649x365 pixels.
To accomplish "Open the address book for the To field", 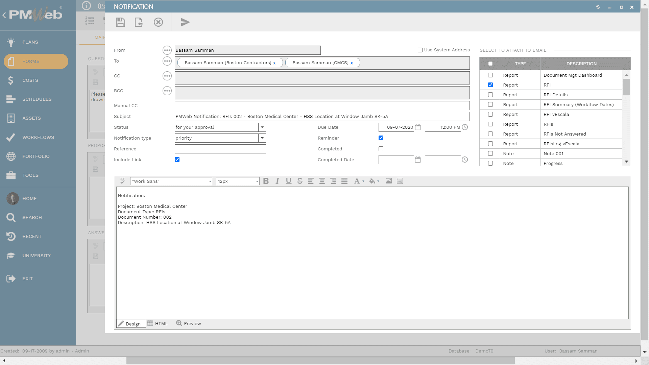I will [x=167, y=61].
